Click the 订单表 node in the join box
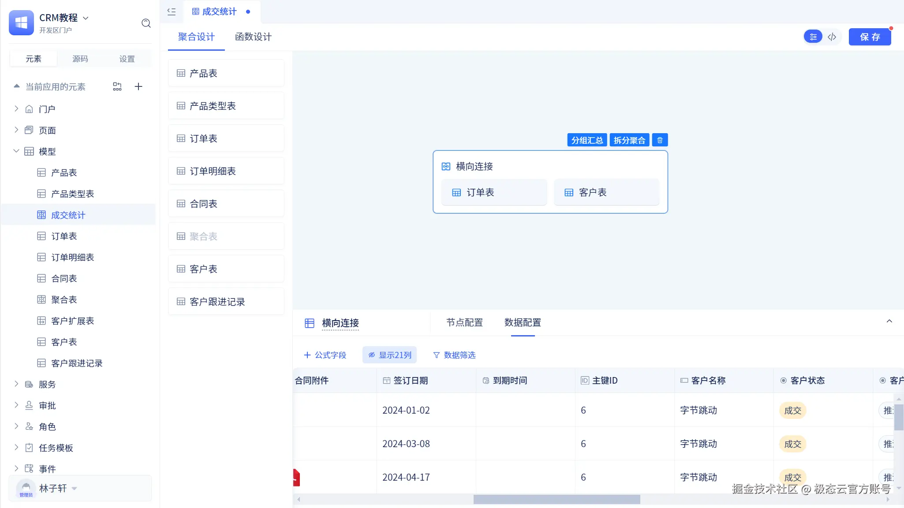Screen dimensions: 904x508 [494, 193]
